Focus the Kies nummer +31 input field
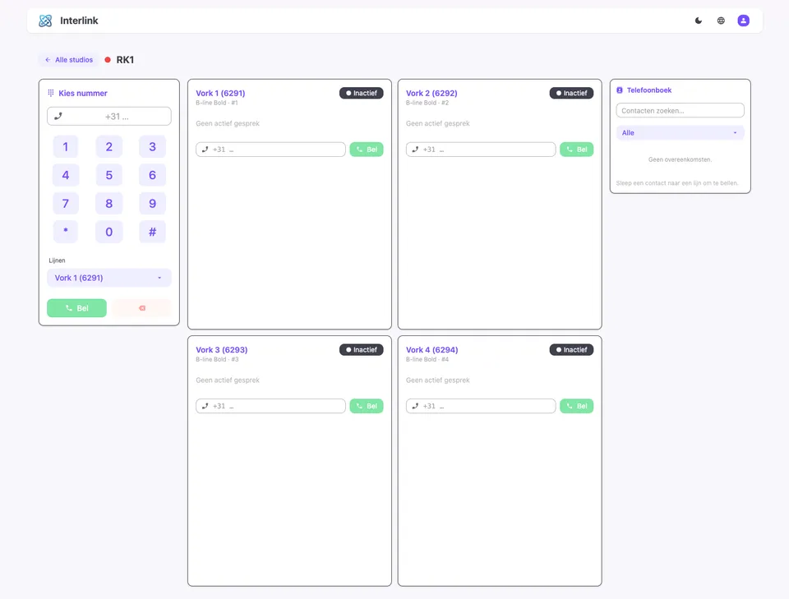Image resolution: width=789 pixels, height=599 pixels. point(109,116)
